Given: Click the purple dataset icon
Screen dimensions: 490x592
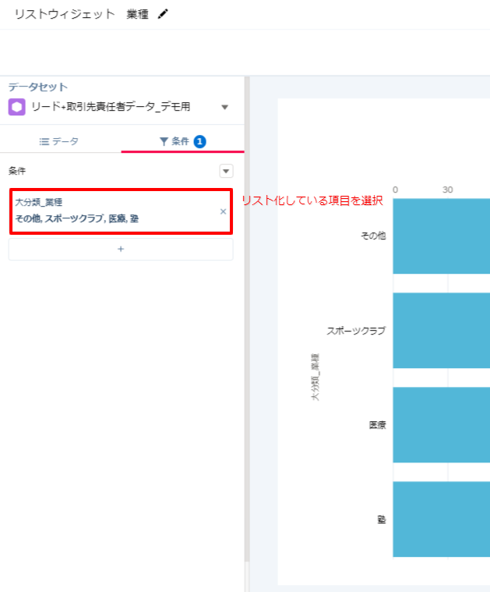Looking at the screenshot, I should tap(17, 107).
